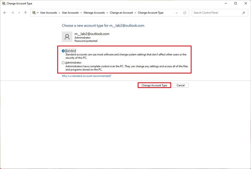Click the Cancel button
Image resolution: width=251 pixels, height=169 pixels.
pos(180,85)
